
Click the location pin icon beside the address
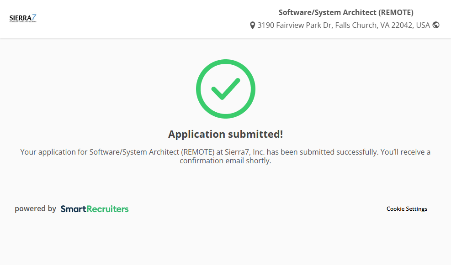coord(252,26)
